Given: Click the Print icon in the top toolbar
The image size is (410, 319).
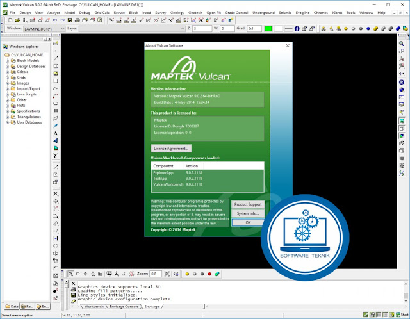Looking at the screenshot, I should pos(78,20).
